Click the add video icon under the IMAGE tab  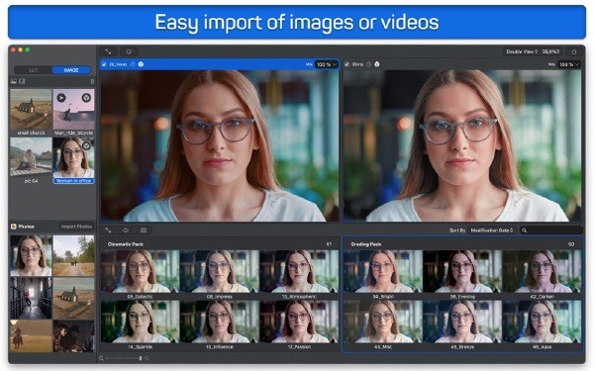[23, 81]
